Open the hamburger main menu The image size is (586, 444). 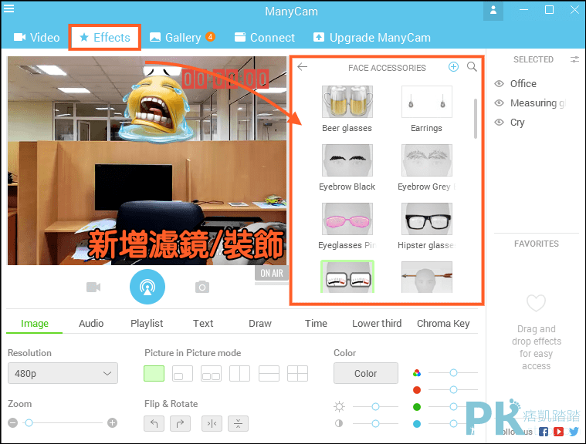(8, 8)
